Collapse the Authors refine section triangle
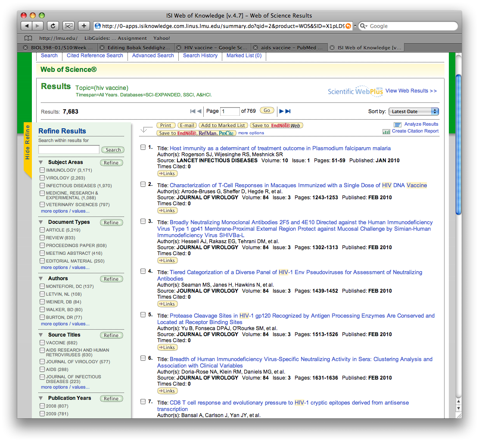Screen dimensions: 479x442 [x=41, y=278]
